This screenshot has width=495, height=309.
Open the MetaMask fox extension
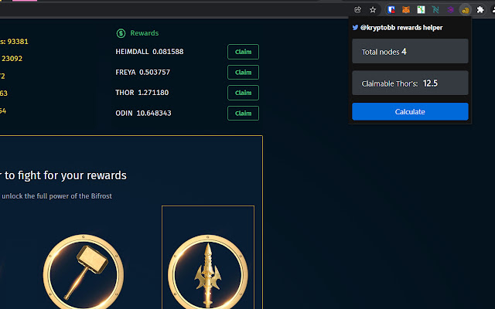tap(406, 10)
